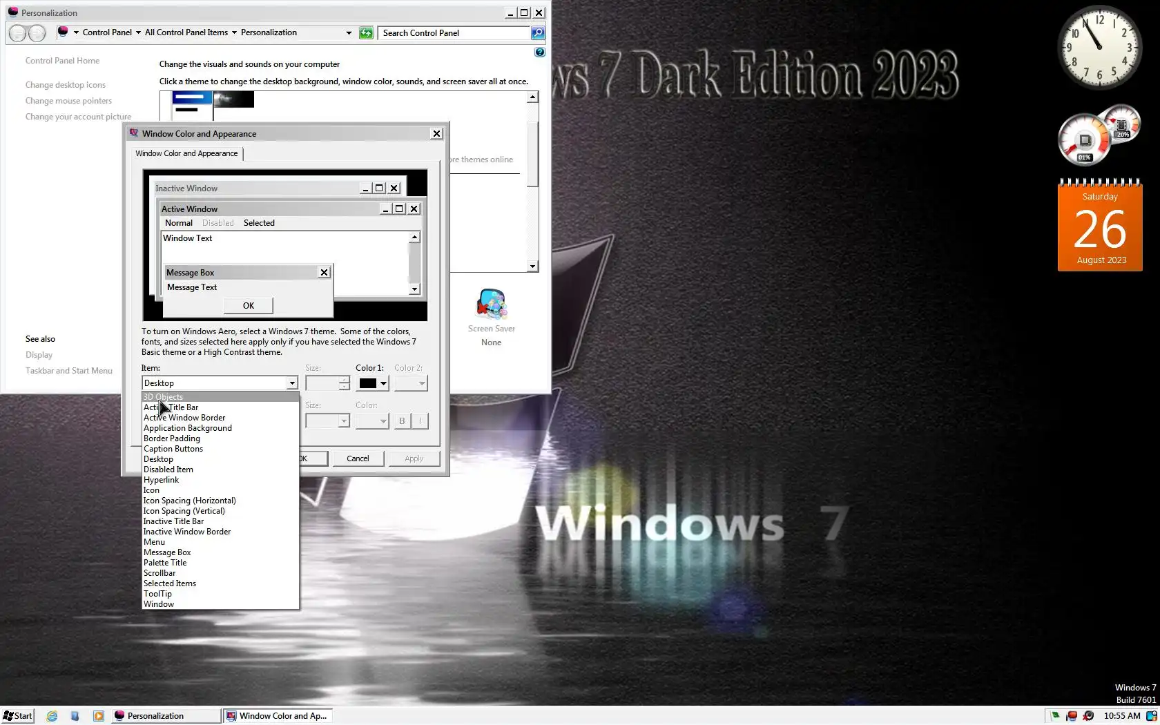Screen dimensions: 1160x725
Task: Expand the arrow before the Control Panel breadcrumb
Action: 76,32
